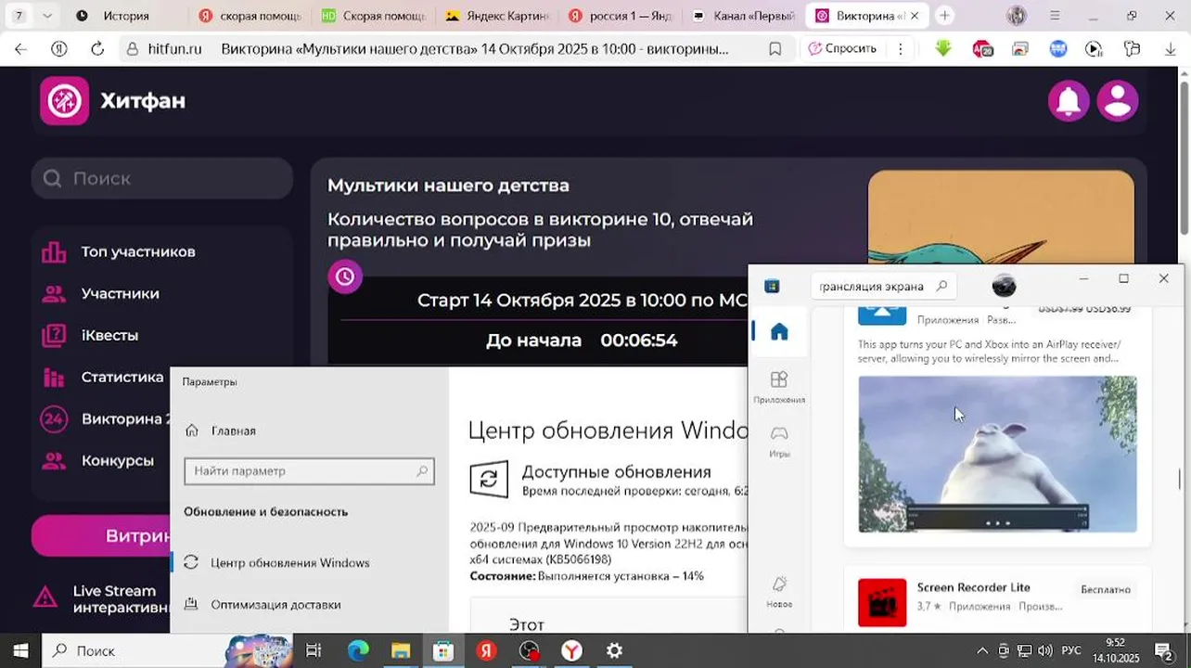Screen dimensions: 1191x668
Task: Click the Microsoft Store vertical scrollbar
Action: pos(1180,478)
